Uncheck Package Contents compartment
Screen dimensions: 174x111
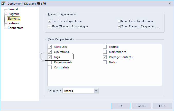[105, 57]
